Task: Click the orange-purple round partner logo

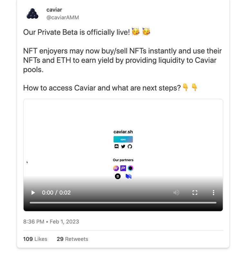Action: coord(116,168)
